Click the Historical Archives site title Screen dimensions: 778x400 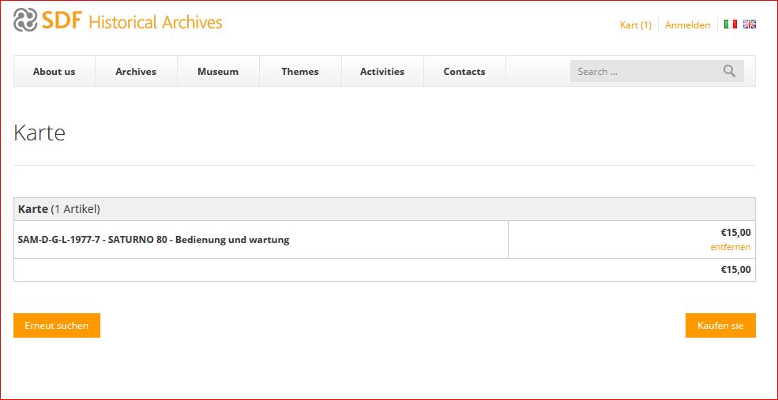point(156,22)
